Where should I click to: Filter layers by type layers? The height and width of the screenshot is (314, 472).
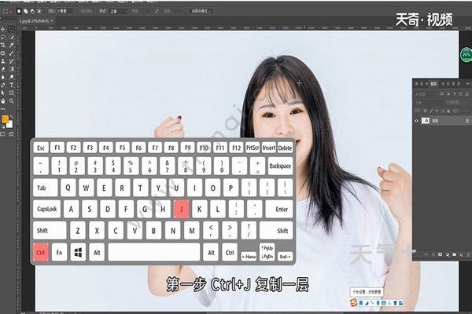click(x=455, y=93)
